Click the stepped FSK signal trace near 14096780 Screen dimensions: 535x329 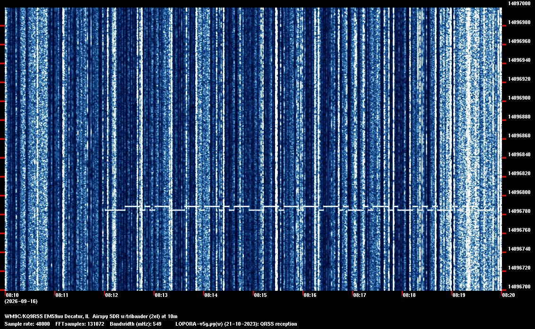(x=299, y=208)
